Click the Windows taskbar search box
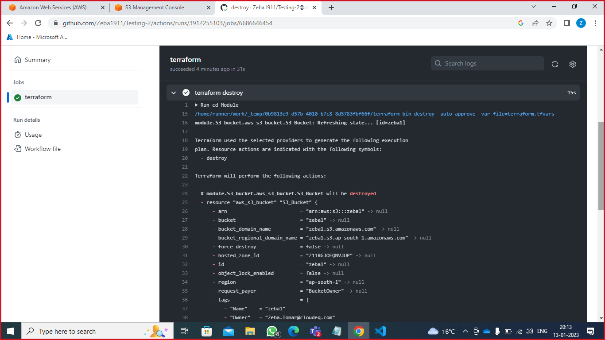 coord(97,331)
